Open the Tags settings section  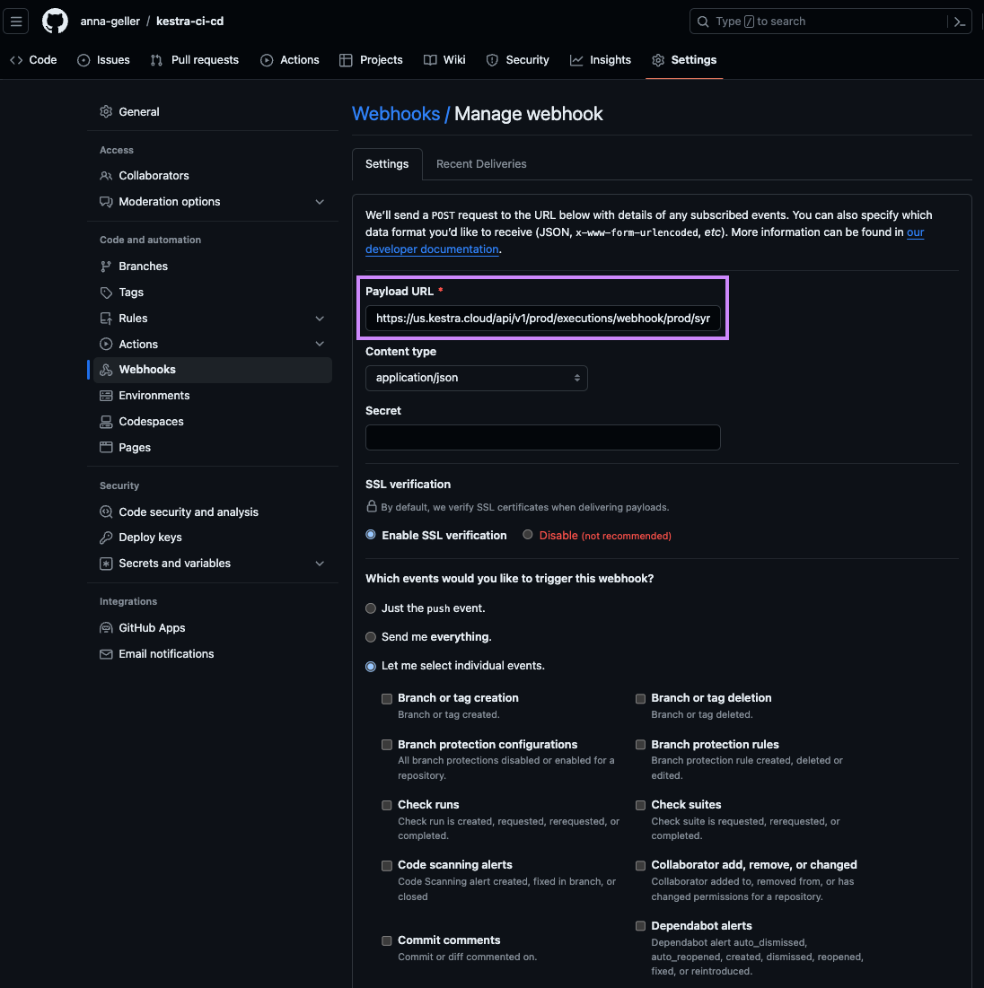(x=130, y=292)
